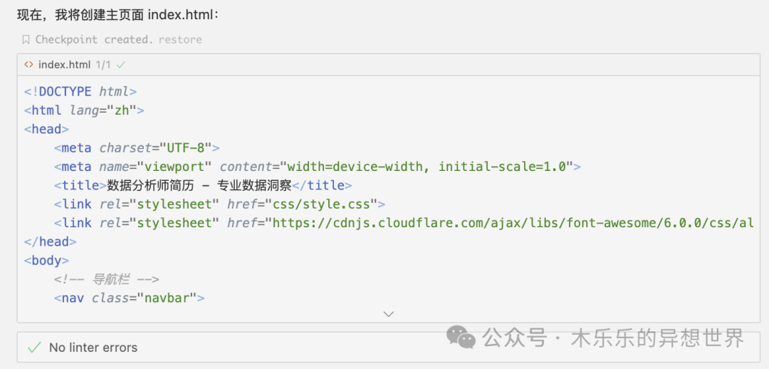This screenshot has height=369, width=769.
Task: Click the Checkpoint created text
Action: (x=94, y=40)
